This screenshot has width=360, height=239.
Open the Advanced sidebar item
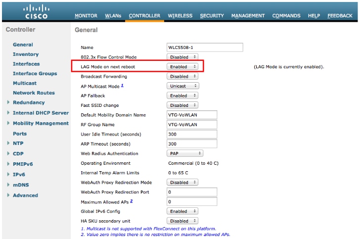coord(25,195)
